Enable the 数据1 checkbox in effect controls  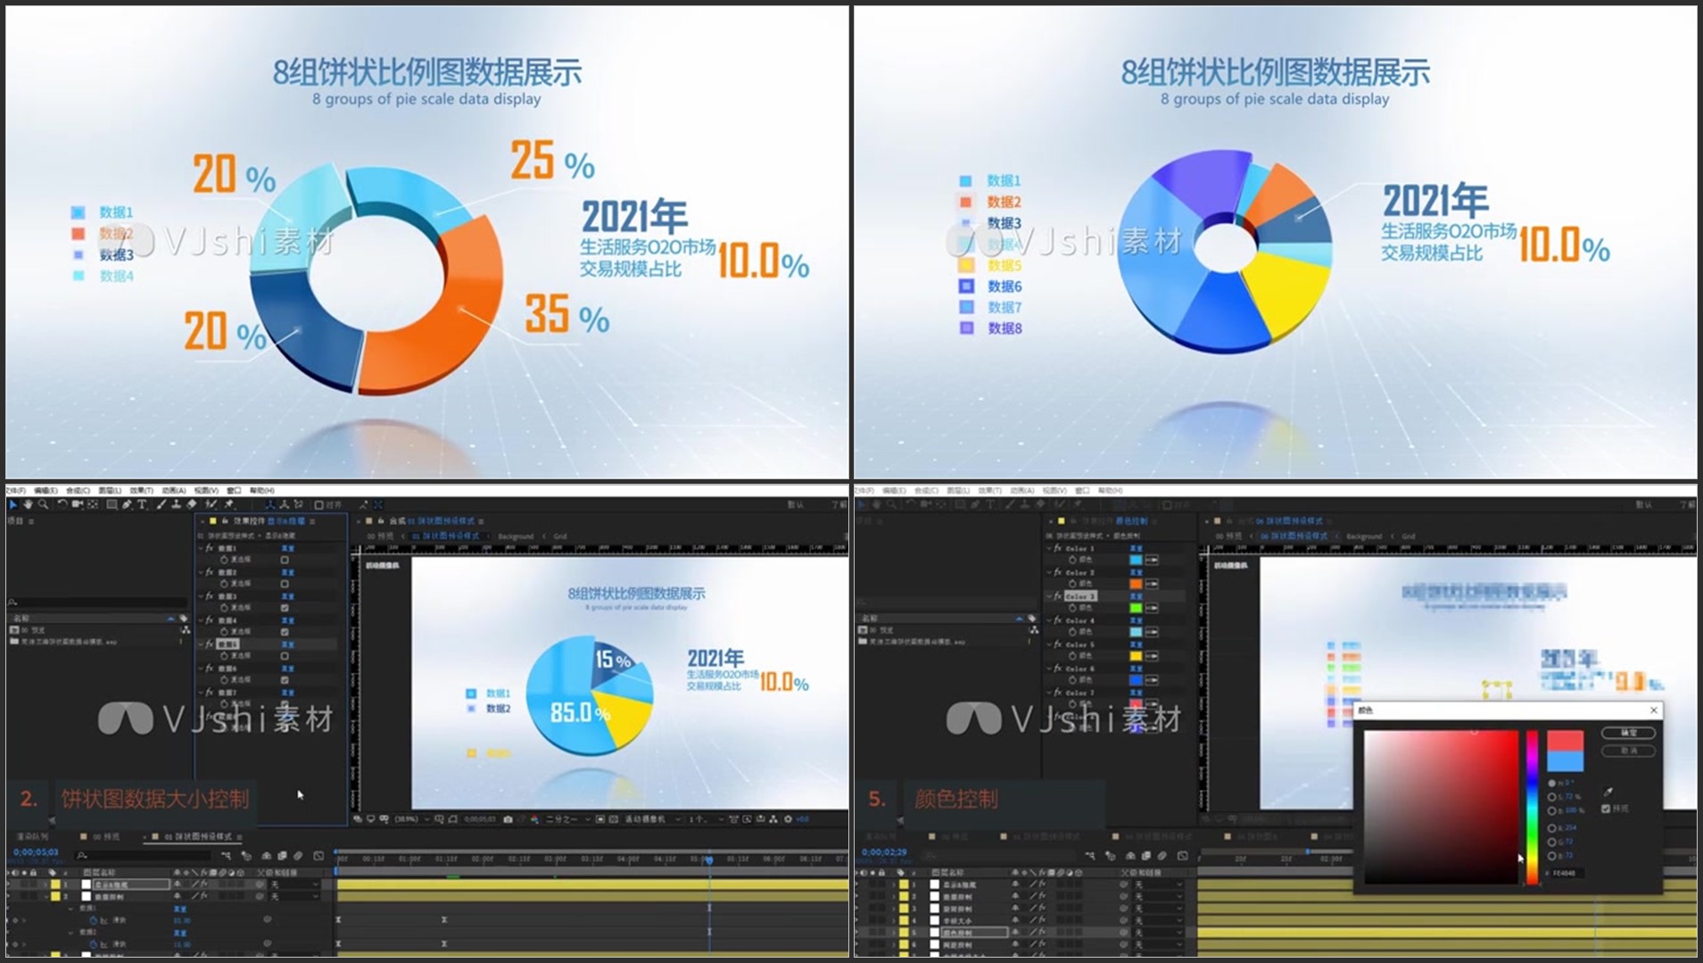tap(285, 560)
